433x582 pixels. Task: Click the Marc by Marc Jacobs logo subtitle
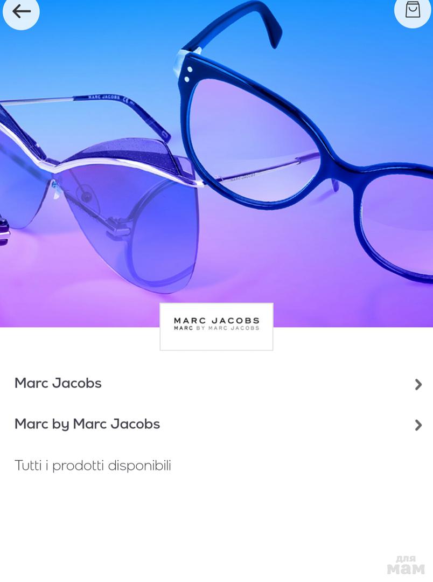pos(216,328)
